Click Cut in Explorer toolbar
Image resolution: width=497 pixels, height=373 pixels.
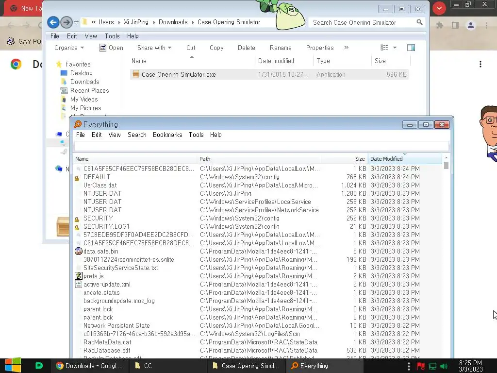click(191, 48)
